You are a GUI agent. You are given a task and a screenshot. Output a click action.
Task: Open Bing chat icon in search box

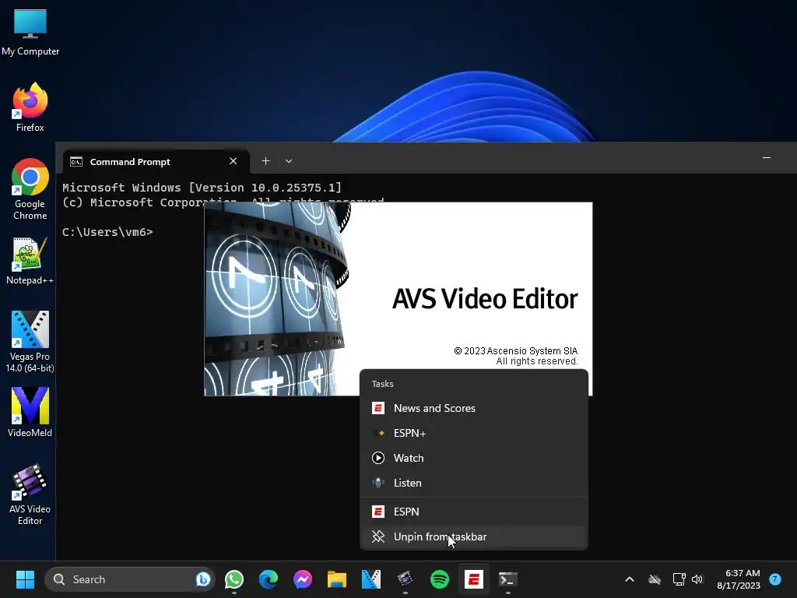pos(203,579)
